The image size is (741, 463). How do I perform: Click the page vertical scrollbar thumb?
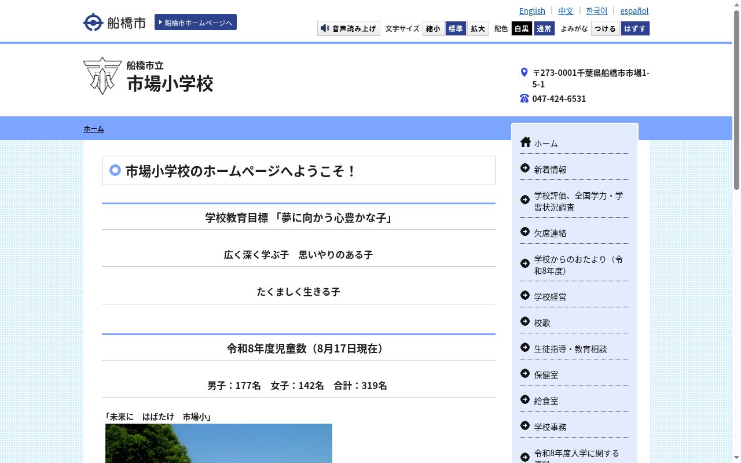click(x=736, y=100)
